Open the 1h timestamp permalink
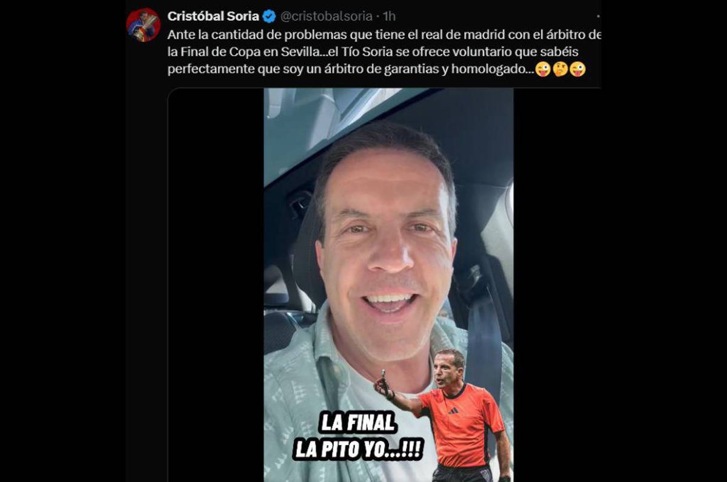 pos(390,16)
